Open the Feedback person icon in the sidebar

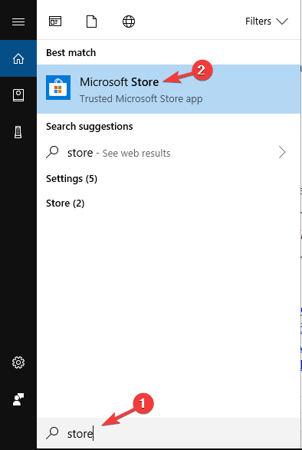(x=18, y=399)
